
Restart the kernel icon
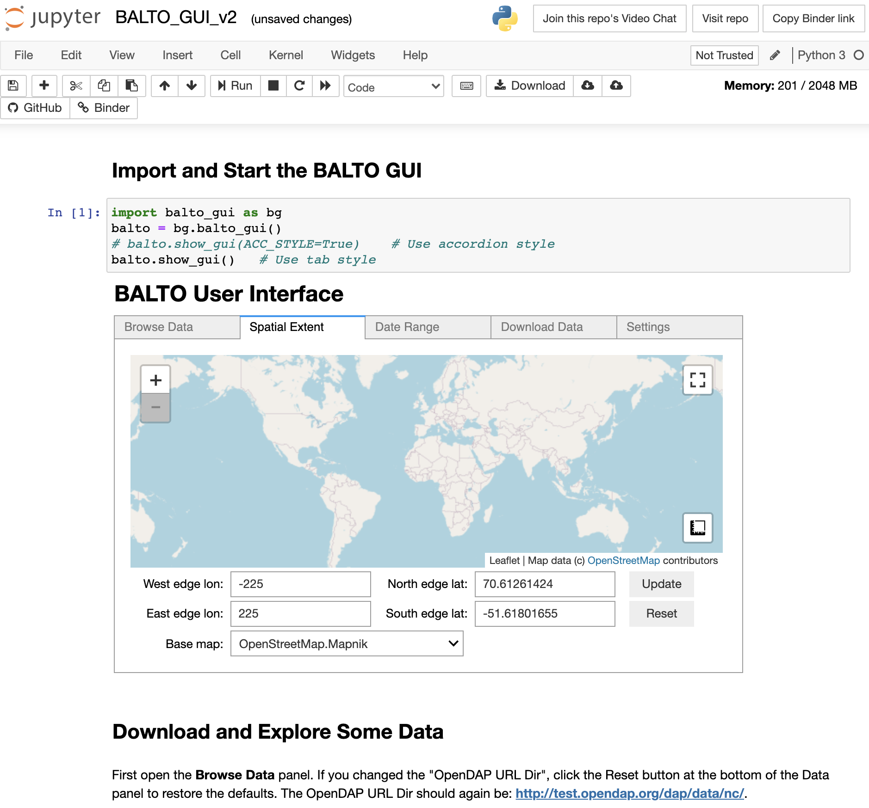(299, 86)
